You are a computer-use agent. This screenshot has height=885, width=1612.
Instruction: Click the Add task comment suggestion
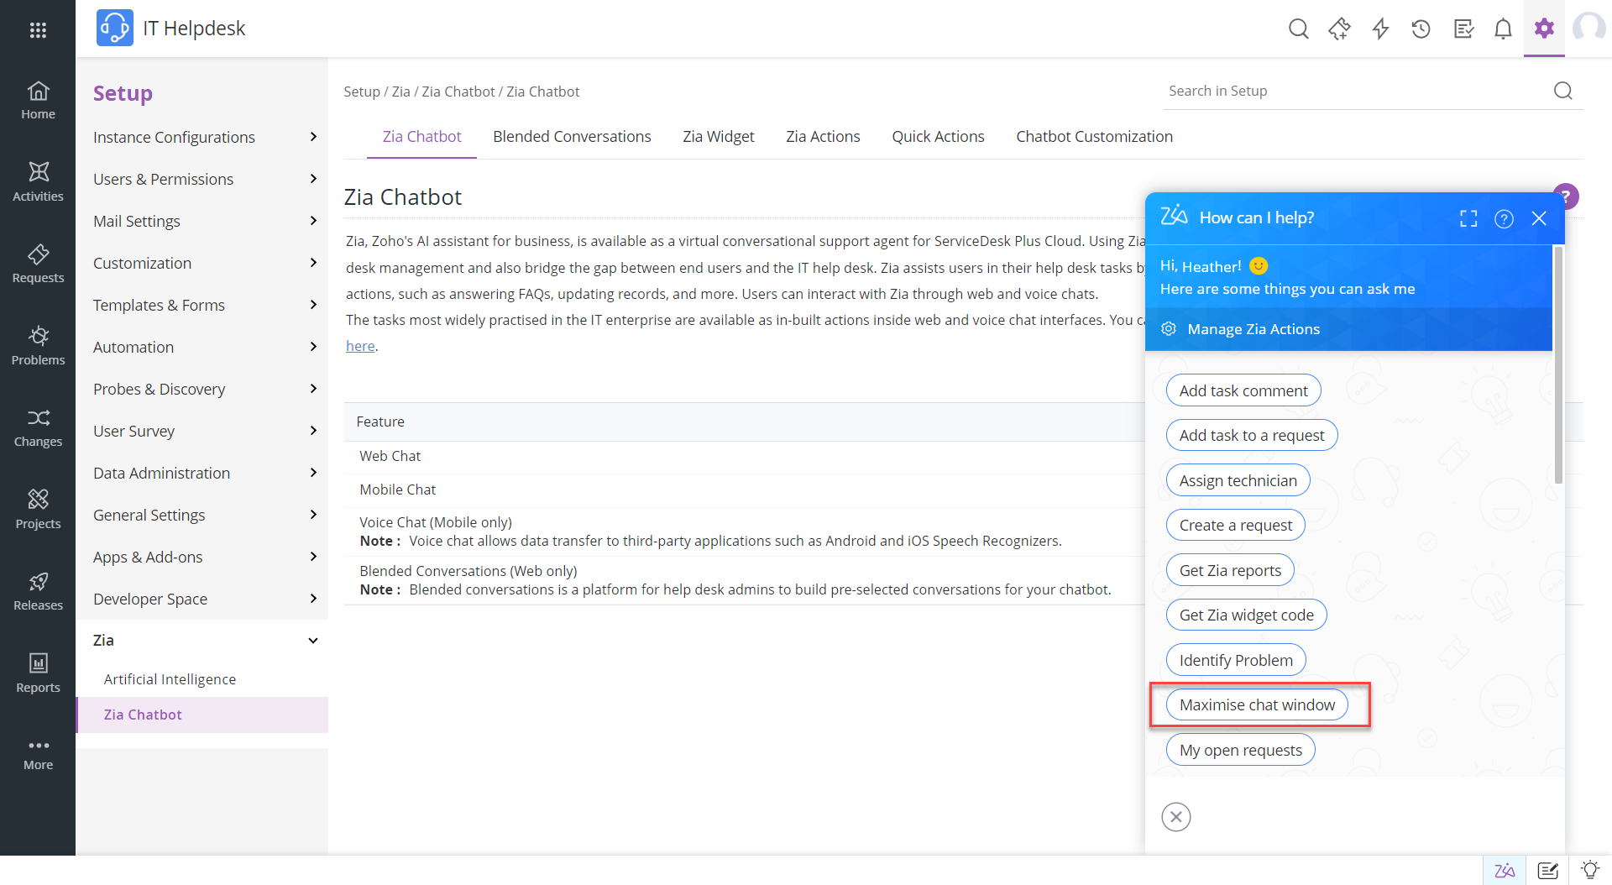pos(1243,390)
